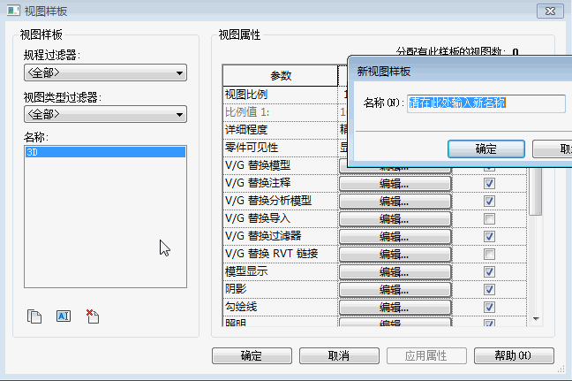Click 编辑 button for 勾绘线

point(395,307)
